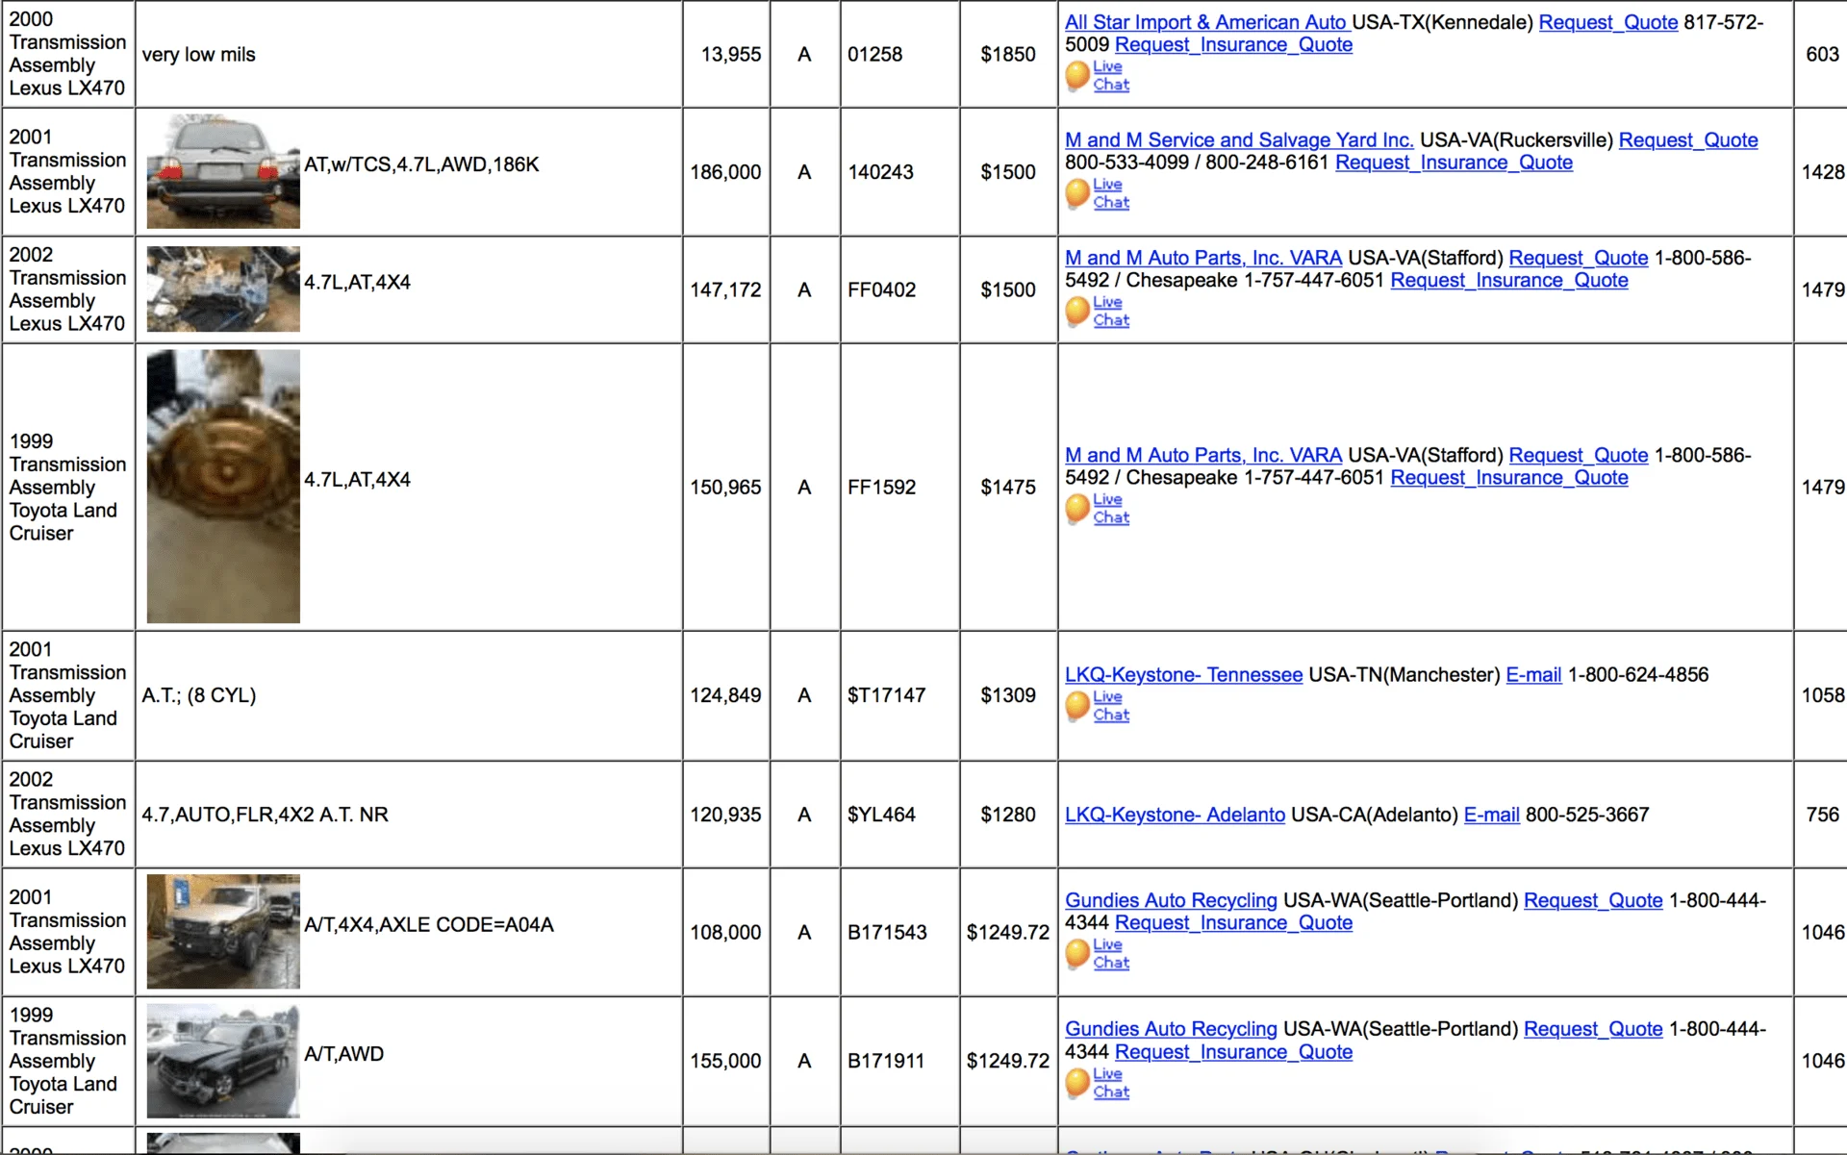This screenshot has width=1847, height=1155.
Task: Select description '4.7,AUTO,FLR,4X2 A.T. NR'
Action: click(266, 815)
